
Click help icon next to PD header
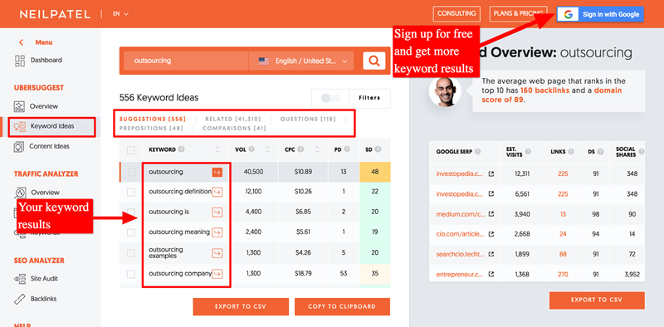tap(347, 149)
